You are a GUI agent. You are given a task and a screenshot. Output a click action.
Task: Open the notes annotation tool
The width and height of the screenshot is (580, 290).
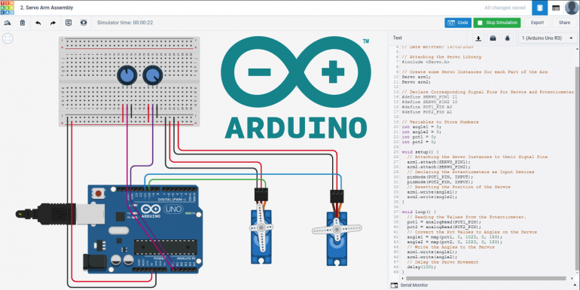pyautogui.click(x=69, y=23)
